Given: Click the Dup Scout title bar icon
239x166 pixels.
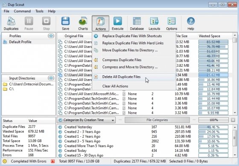Looking at the screenshot, I should tap(4, 5).
